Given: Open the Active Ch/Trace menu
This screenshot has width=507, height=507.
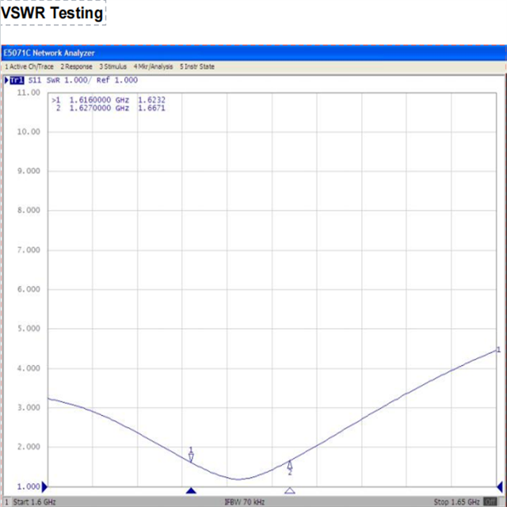Looking at the screenshot, I should 29,67.
